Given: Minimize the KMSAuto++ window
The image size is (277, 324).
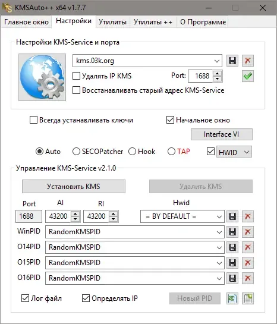Looking at the screenshot, I should (x=209, y=8).
